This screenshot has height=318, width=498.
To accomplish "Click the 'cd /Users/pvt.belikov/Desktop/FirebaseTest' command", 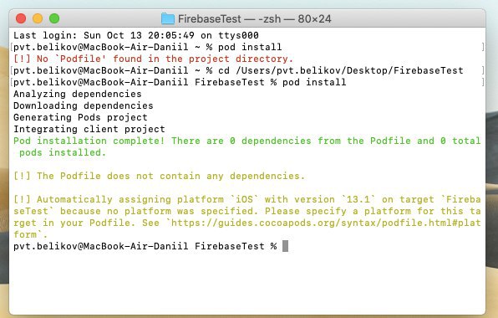I will click(x=341, y=70).
